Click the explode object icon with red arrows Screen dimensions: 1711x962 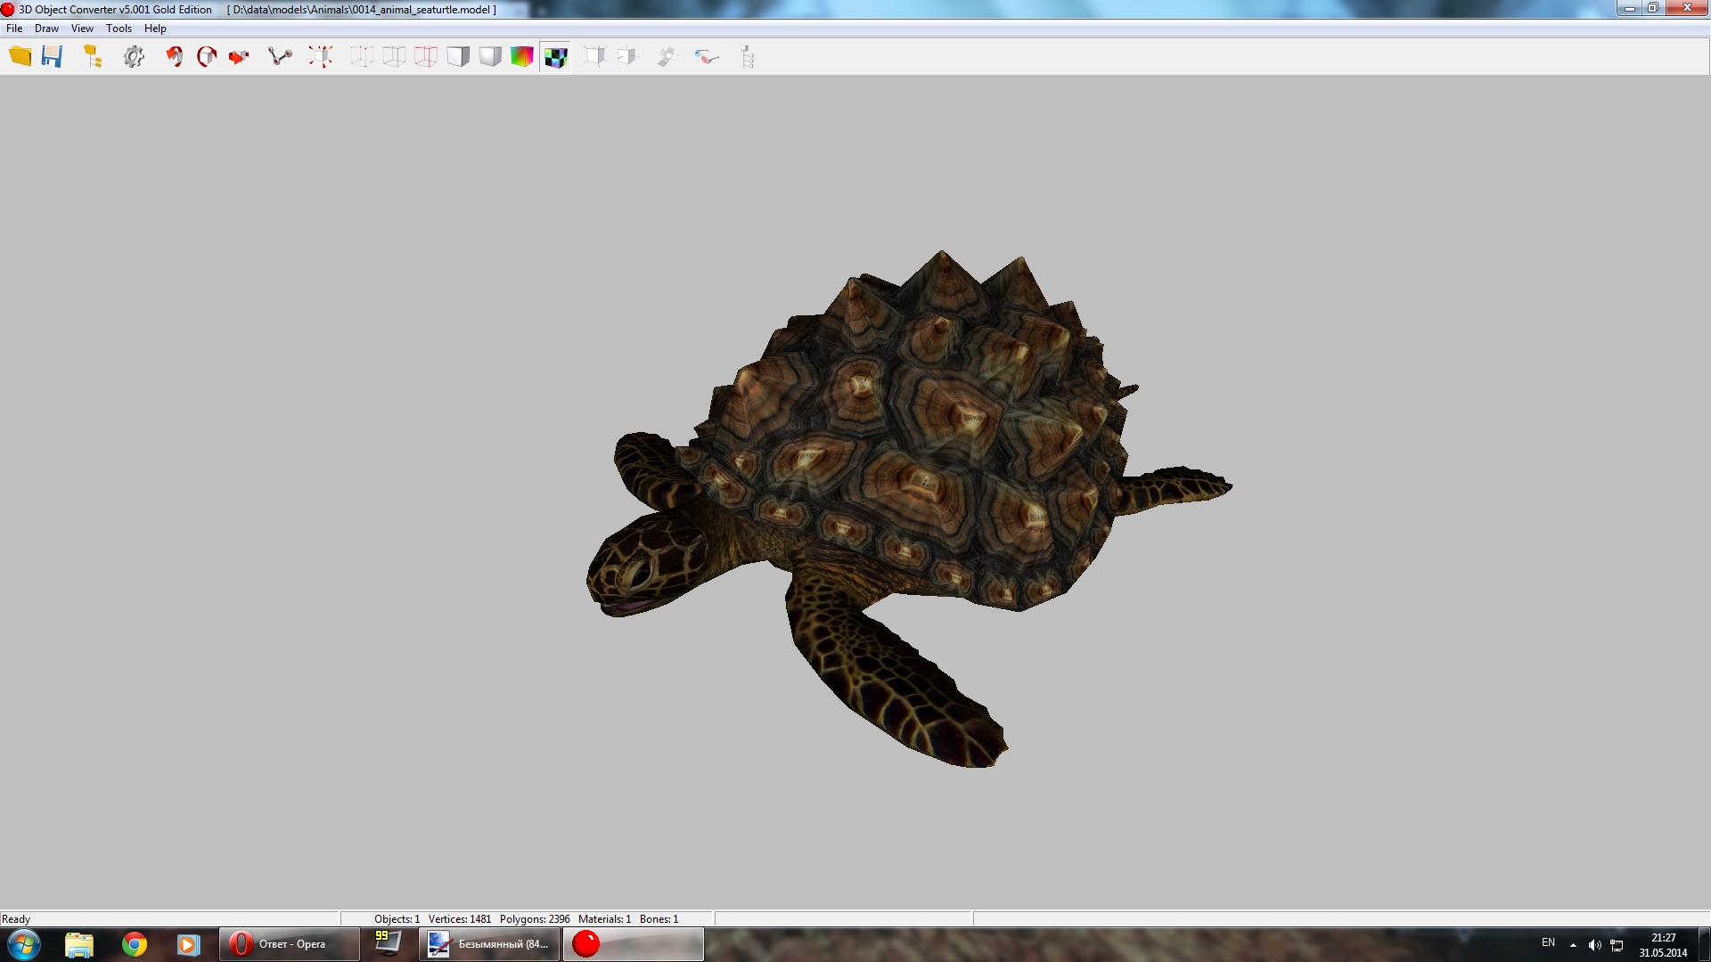coord(321,57)
